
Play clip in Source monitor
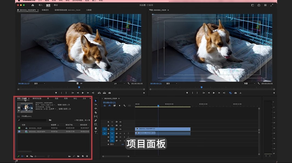point(83,93)
